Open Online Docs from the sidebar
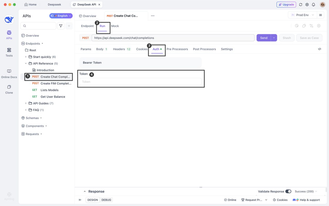329x206 pixels. click(x=9, y=73)
